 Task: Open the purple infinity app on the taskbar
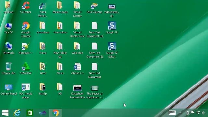tap(43, 113)
